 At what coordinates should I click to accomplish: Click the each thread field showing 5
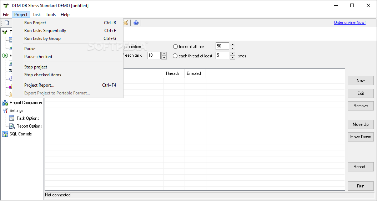(222, 56)
